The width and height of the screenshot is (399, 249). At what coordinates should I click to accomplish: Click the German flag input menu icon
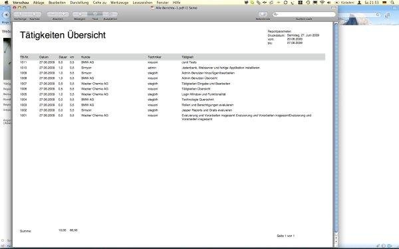coord(384,2)
